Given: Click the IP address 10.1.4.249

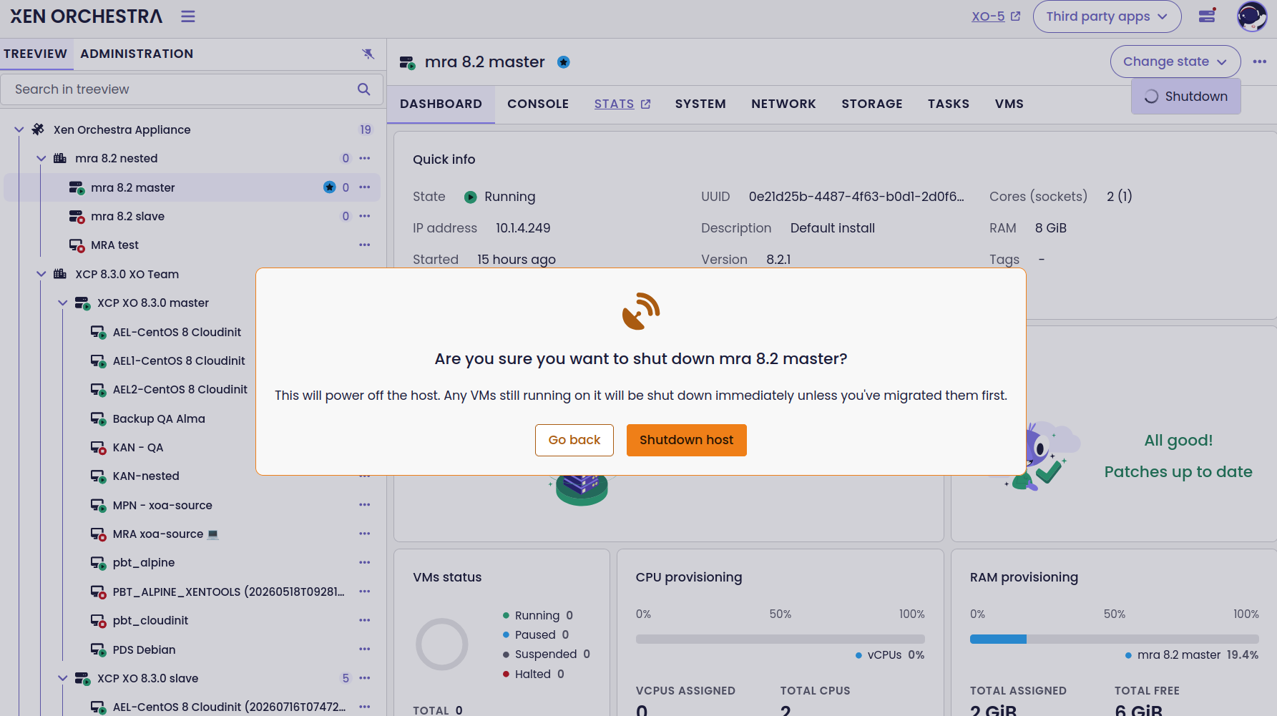Looking at the screenshot, I should tap(523, 228).
